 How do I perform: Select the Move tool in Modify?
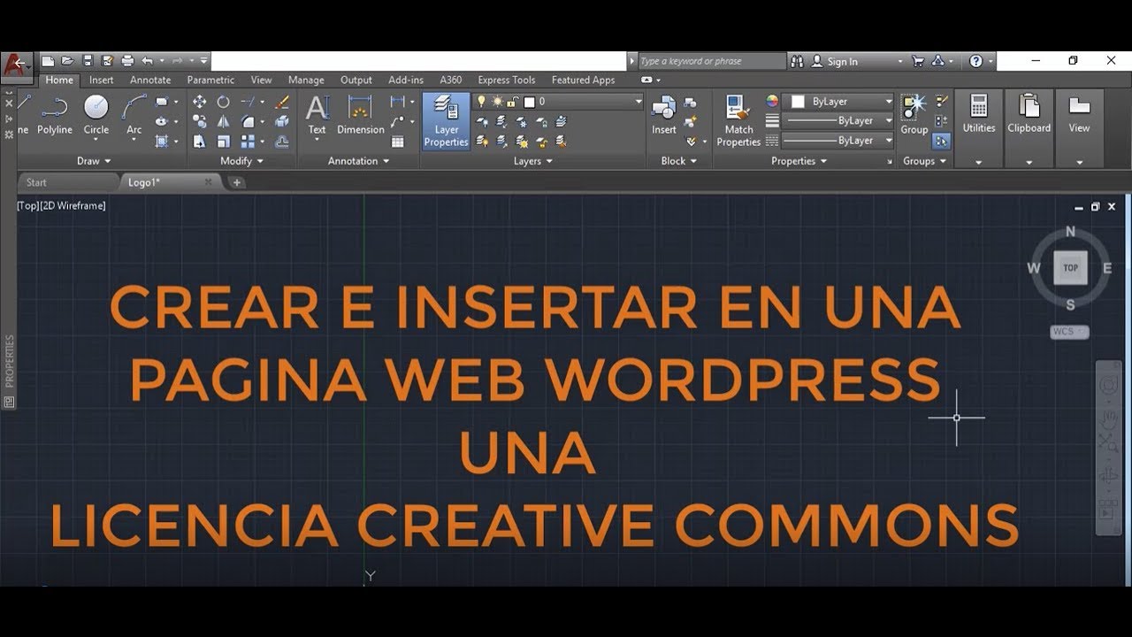(x=200, y=102)
